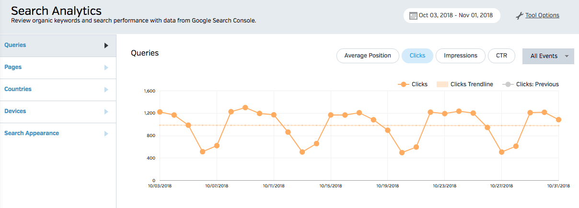The width and height of the screenshot is (579, 208).
Task: Click the Clicks legend marker icon
Action: (403, 84)
